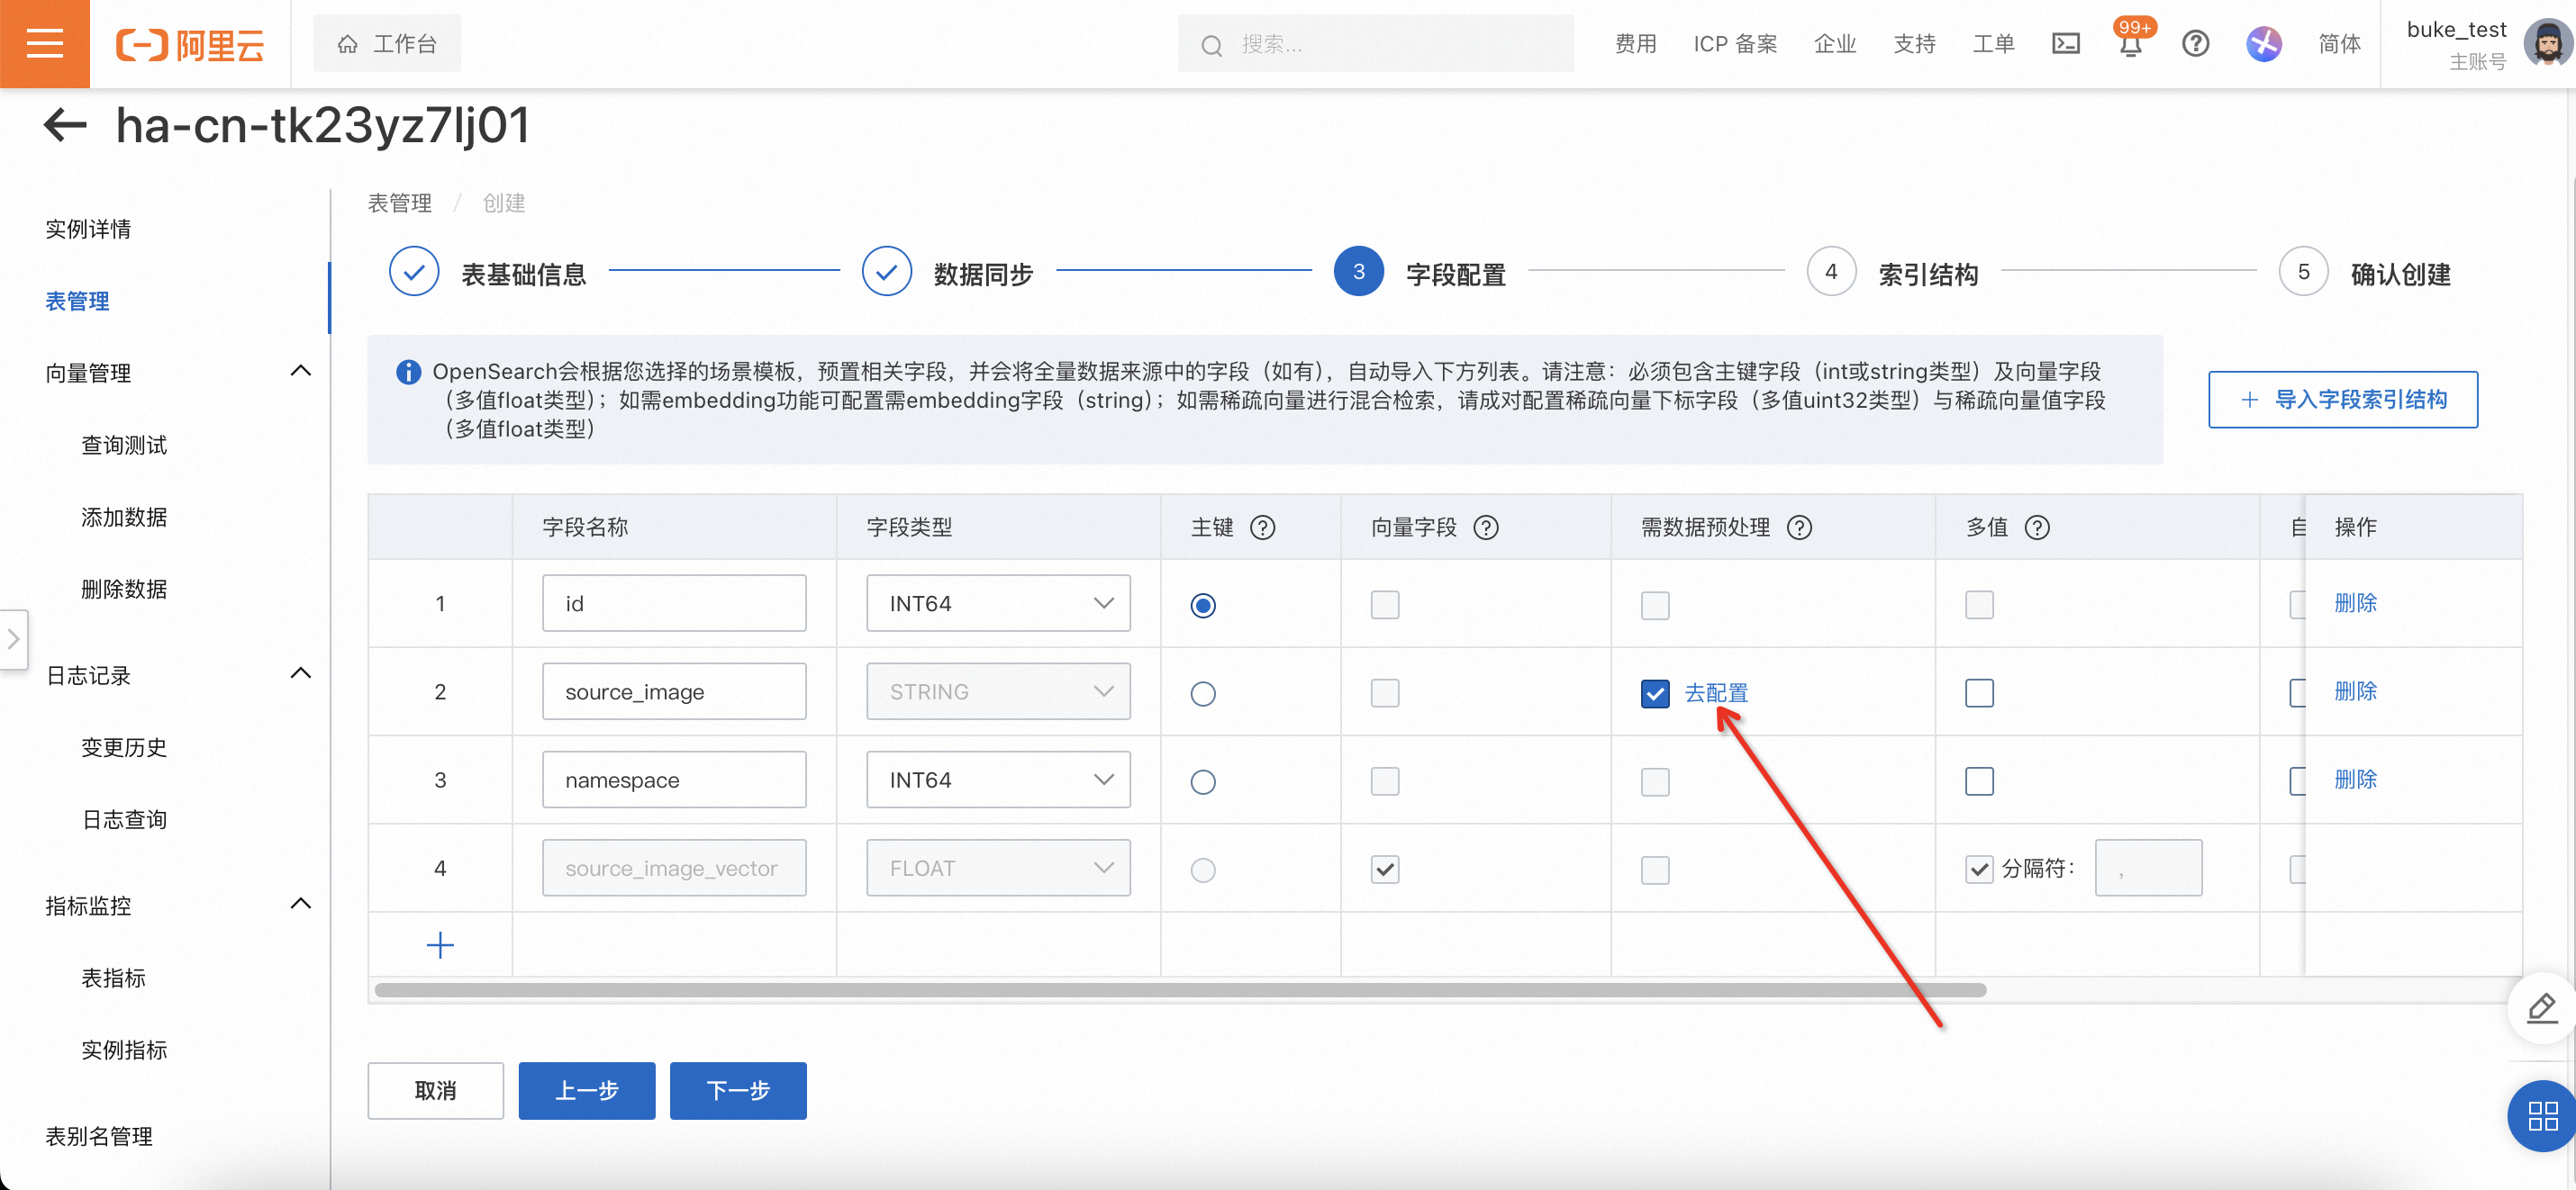Image resolution: width=2576 pixels, height=1190 pixels.
Task: Open the notifications bell
Action: pyautogui.click(x=2129, y=46)
